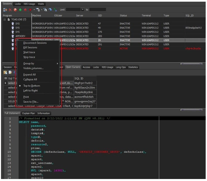The image size is (207, 181).
Task: Click the user icon of APEXDEV session
Action: (13, 36)
